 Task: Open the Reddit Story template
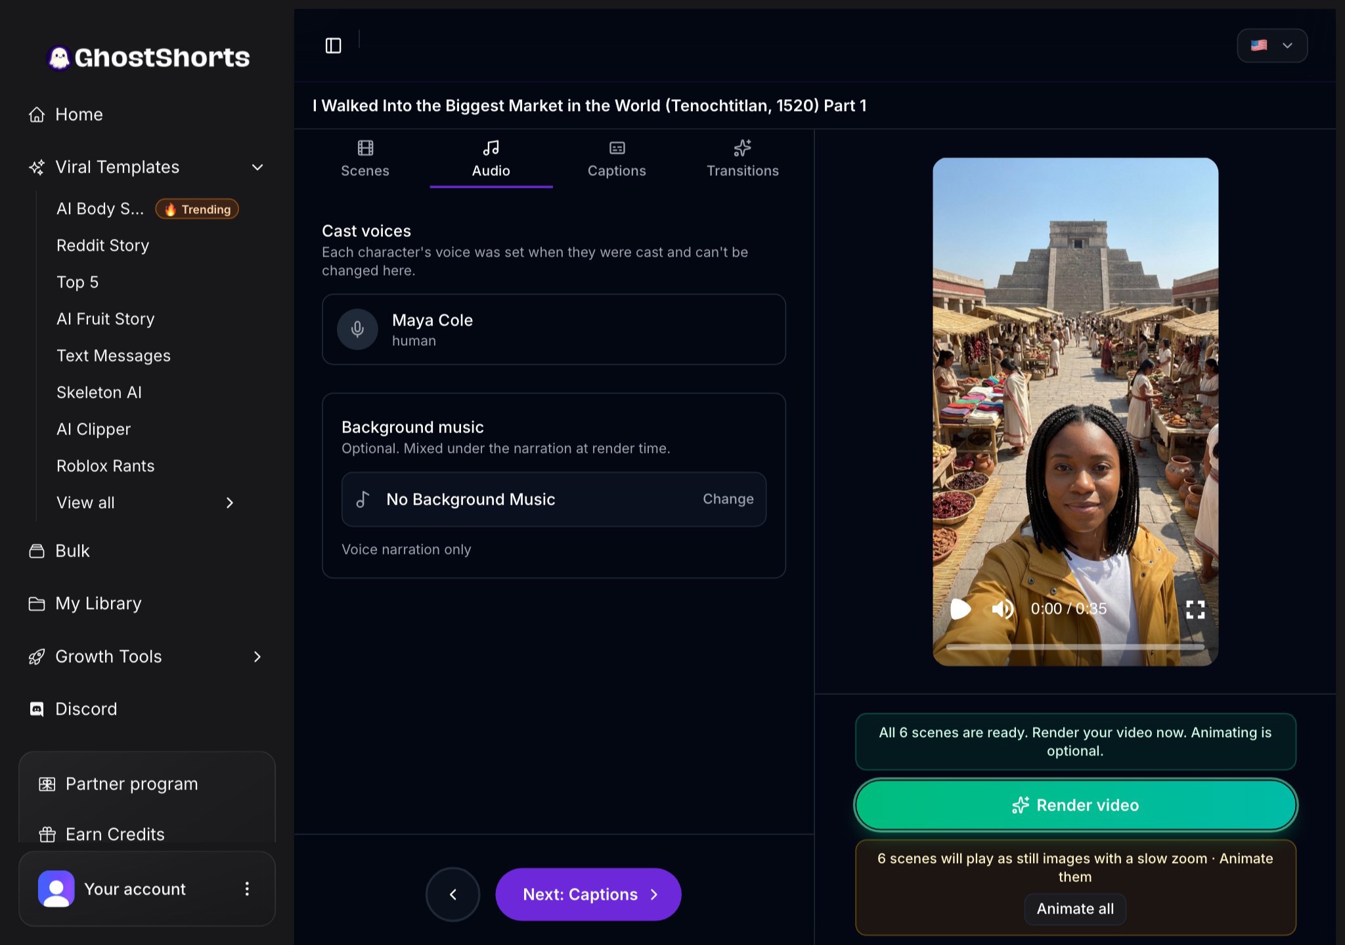[103, 245]
